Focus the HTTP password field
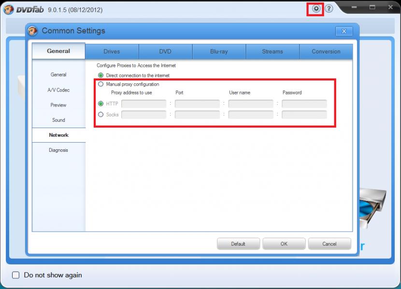The width and height of the screenshot is (401, 289). click(x=304, y=104)
